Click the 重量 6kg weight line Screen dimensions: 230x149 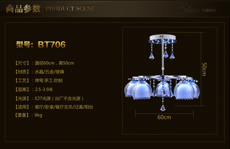pos(28,115)
